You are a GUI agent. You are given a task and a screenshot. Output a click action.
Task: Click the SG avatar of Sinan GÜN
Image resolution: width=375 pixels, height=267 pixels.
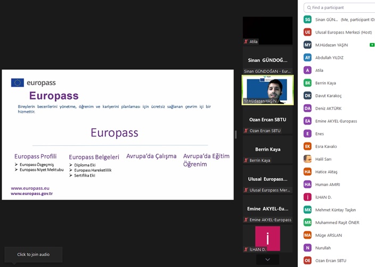307,20
